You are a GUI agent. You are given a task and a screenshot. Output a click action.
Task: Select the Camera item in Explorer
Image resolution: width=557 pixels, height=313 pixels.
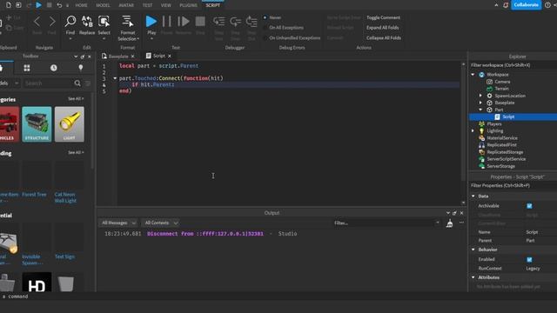pyautogui.click(x=502, y=82)
